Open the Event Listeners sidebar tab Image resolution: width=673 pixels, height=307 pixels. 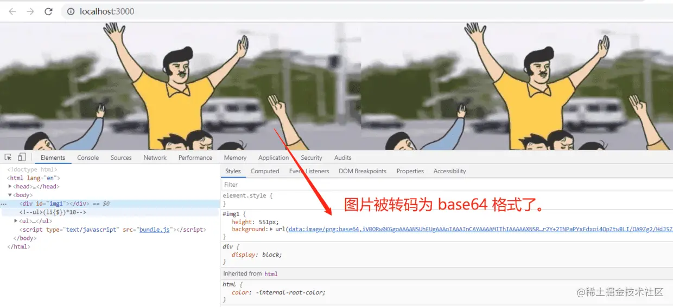click(x=309, y=171)
